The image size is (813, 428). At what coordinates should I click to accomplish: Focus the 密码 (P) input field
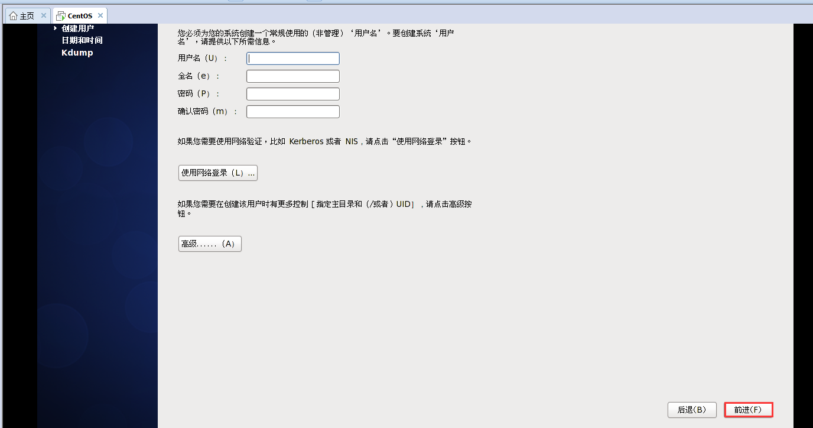tap(293, 94)
